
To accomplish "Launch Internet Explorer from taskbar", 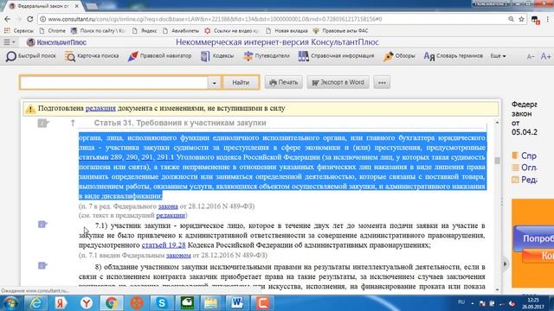I will [35, 303].
